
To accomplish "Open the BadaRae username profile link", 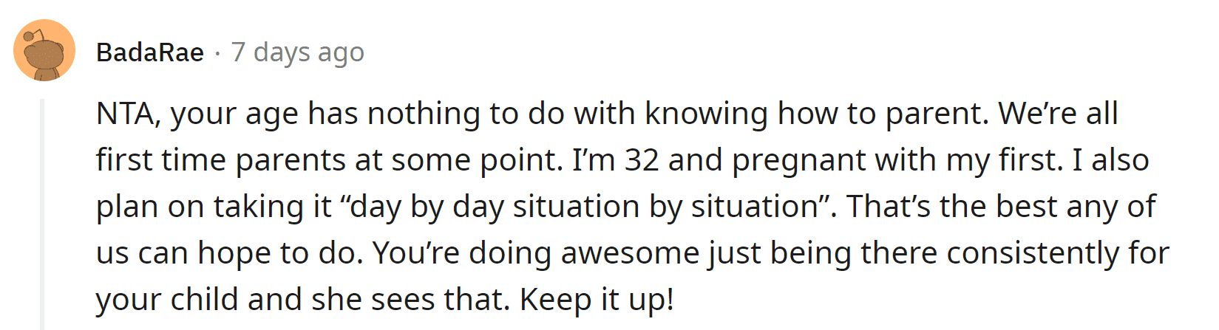I will click(x=150, y=52).
